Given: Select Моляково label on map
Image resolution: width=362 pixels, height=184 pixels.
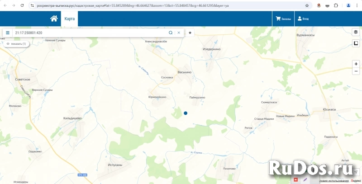Looking at the screenshot, I should [15, 106].
